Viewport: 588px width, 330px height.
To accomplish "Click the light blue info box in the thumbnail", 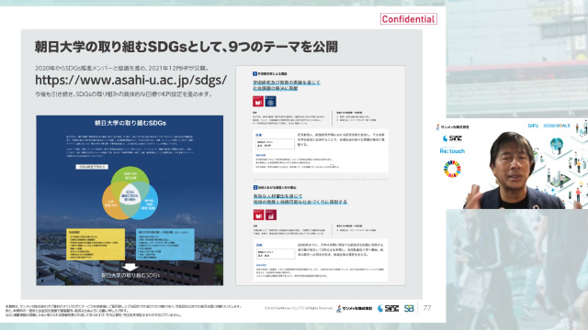I will point(165,245).
